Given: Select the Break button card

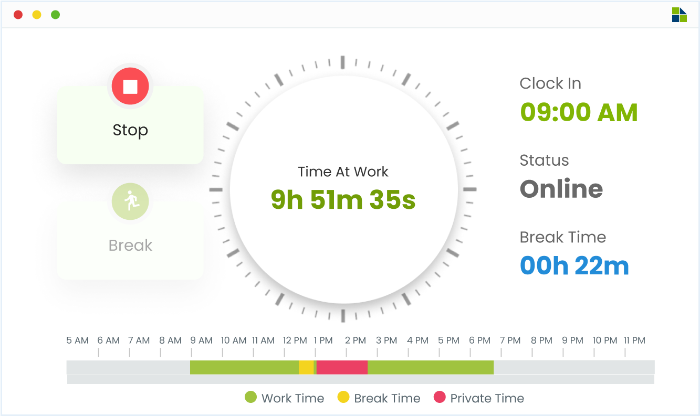Looking at the screenshot, I should 130,240.
